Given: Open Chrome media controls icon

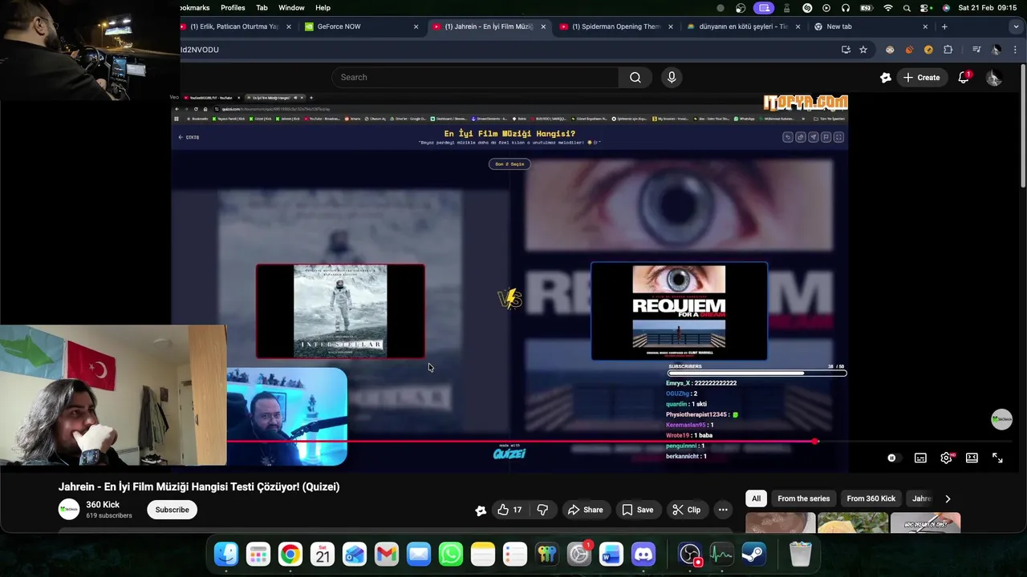Looking at the screenshot, I should [976, 50].
